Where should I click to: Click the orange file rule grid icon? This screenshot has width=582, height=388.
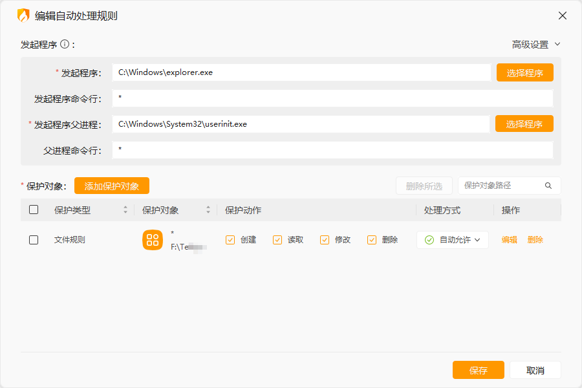153,240
